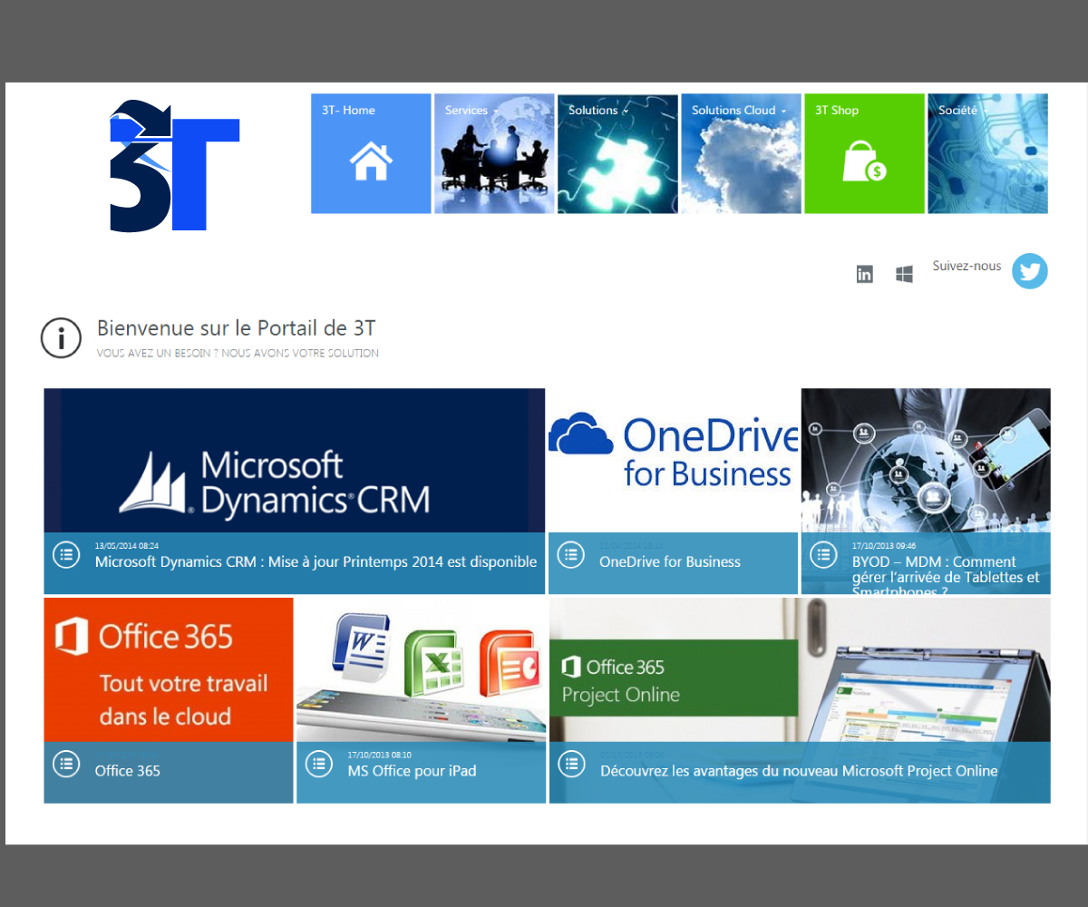Click the Windows store icon
This screenshot has height=907, width=1088.
click(x=904, y=274)
